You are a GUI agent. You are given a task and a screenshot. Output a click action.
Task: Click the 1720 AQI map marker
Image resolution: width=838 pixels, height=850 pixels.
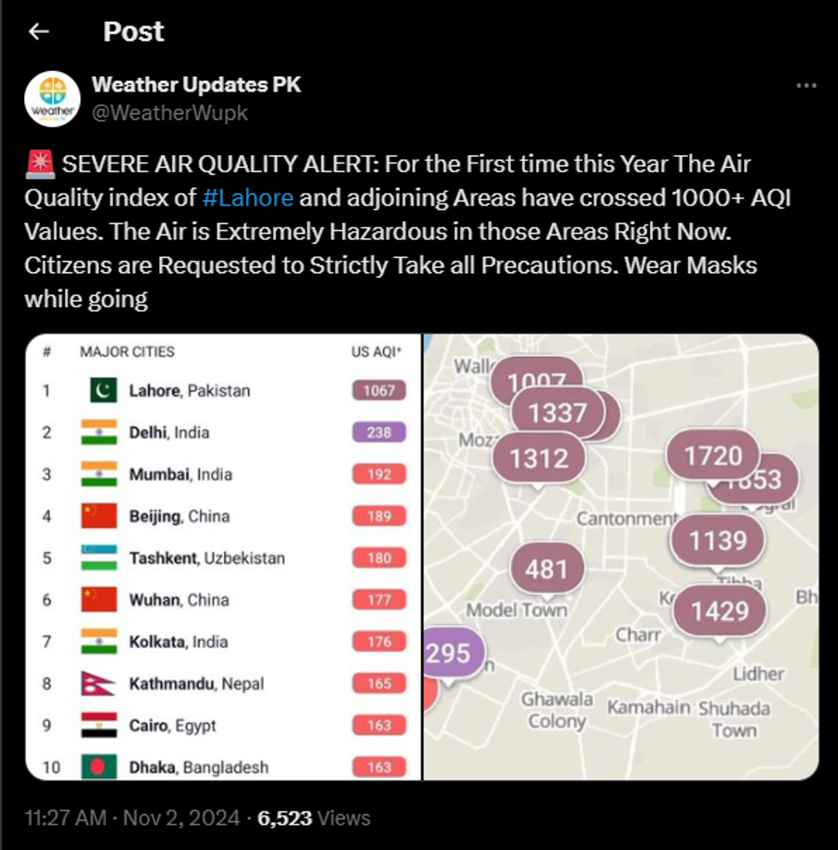click(x=713, y=456)
